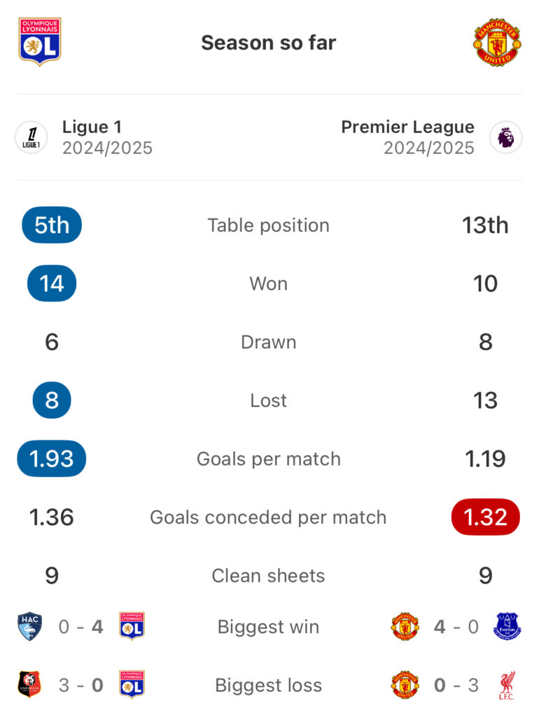Tap the red 1.32 goals conceded badge
The height and width of the screenshot is (717, 539).
pos(486,517)
